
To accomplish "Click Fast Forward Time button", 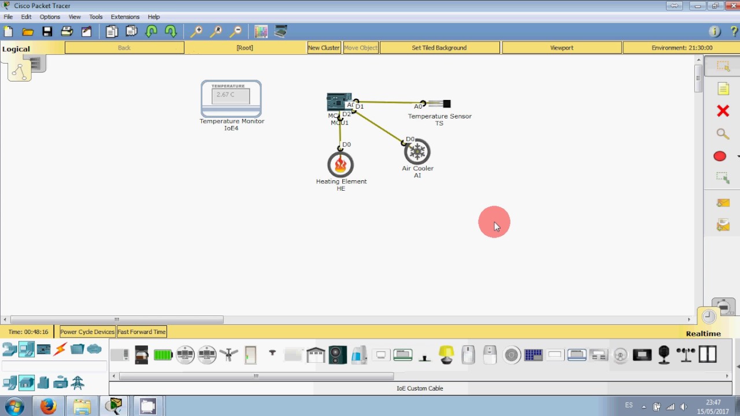I will click(142, 332).
